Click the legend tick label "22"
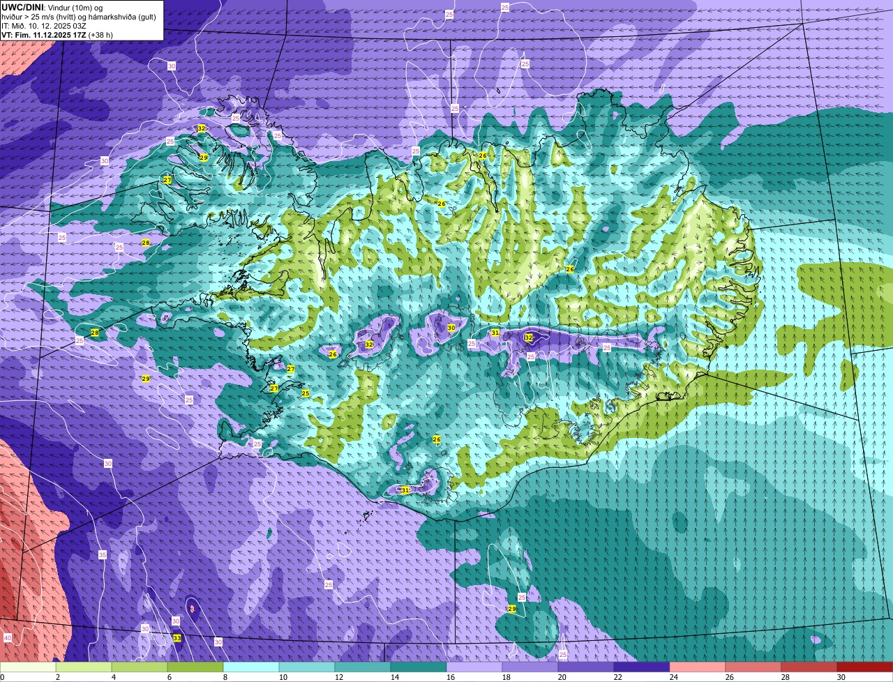 coord(617,677)
